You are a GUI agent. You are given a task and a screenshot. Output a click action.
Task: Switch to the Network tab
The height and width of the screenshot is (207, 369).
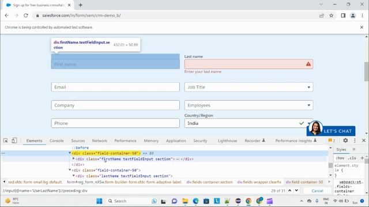[100, 140]
